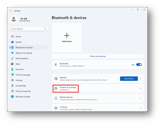This screenshot has width=162, height=126.
Task: Expand the Mobile devices chevron
Action: tap(141, 98)
